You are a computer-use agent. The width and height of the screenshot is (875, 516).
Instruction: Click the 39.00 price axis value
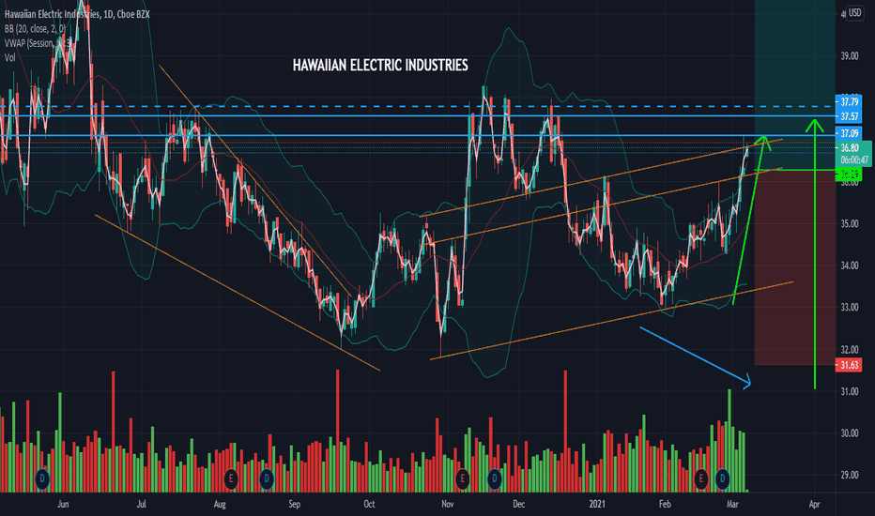pyautogui.click(x=850, y=55)
